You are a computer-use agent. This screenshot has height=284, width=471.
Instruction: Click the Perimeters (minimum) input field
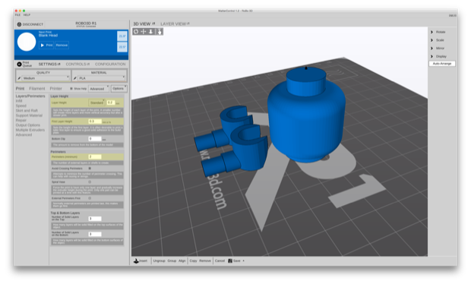pos(95,156)
